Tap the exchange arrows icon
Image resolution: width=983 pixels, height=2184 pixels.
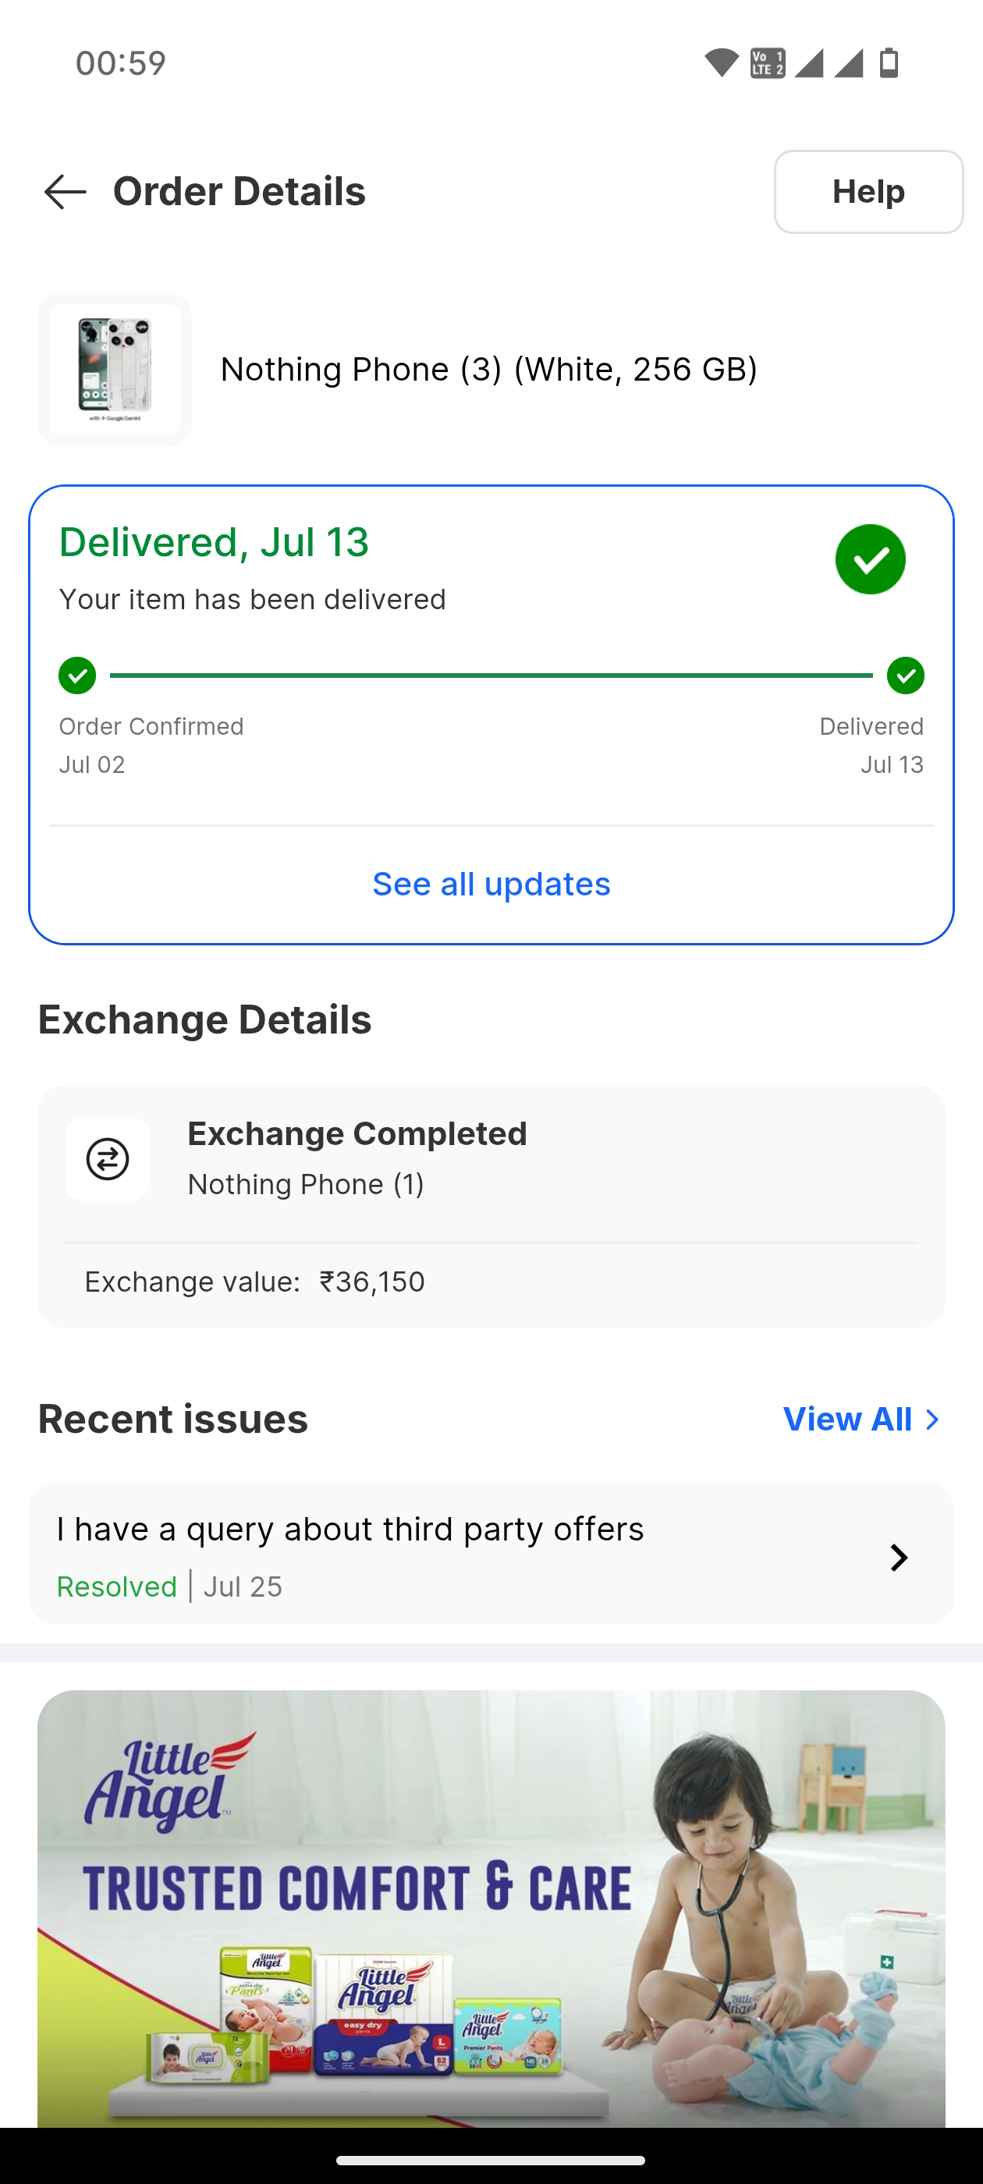pos(108,1159)
